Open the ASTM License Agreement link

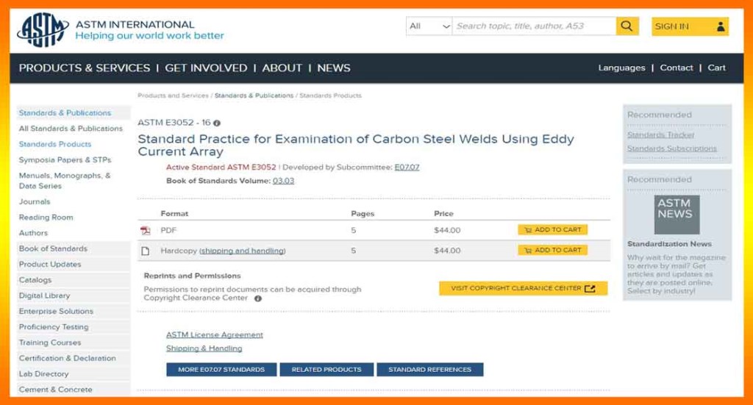215,334
